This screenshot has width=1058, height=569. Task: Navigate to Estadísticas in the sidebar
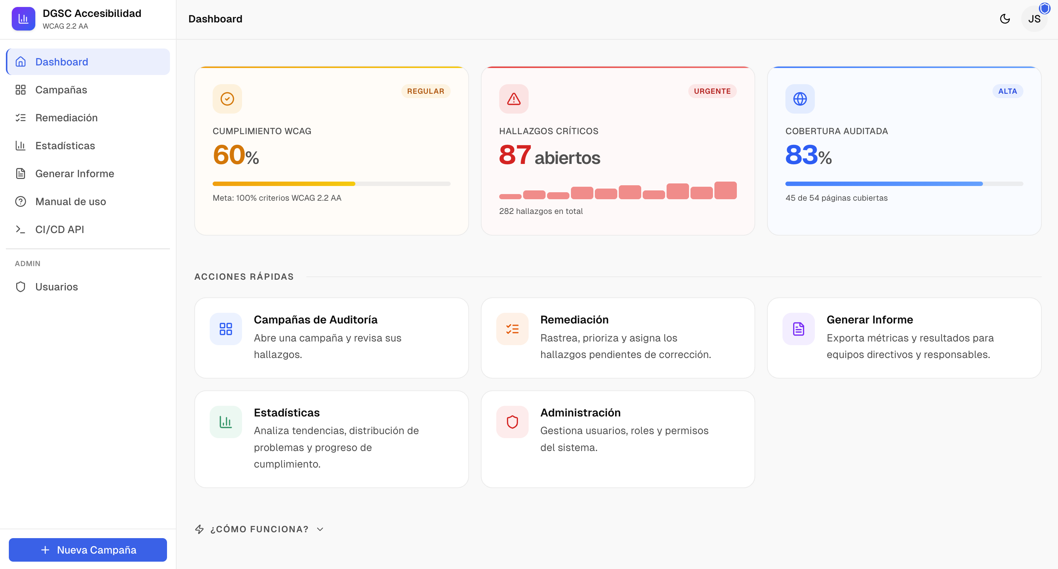[x=88, y=146]
